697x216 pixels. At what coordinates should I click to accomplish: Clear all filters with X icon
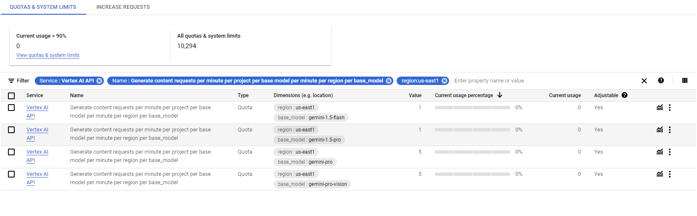[x=644, y=81]
